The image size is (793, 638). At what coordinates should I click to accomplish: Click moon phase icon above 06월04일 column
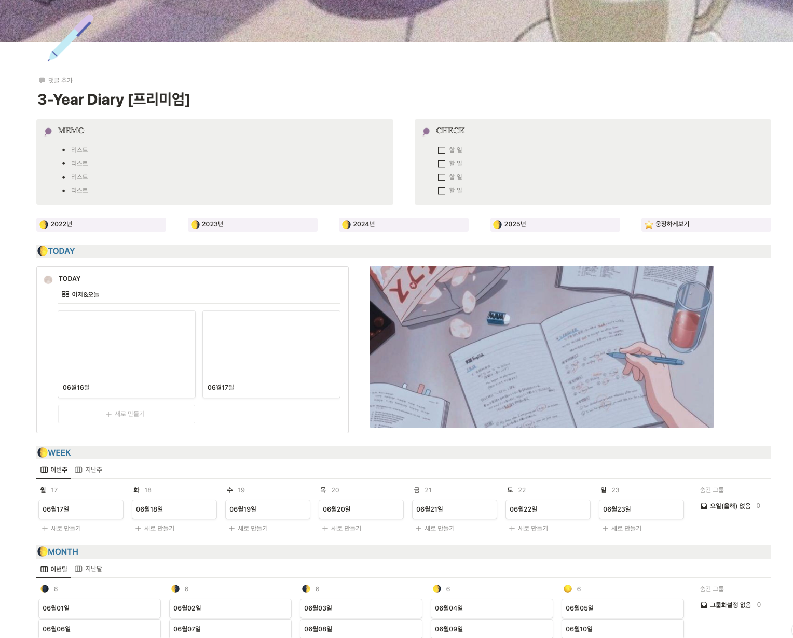[x=437, y=589]
